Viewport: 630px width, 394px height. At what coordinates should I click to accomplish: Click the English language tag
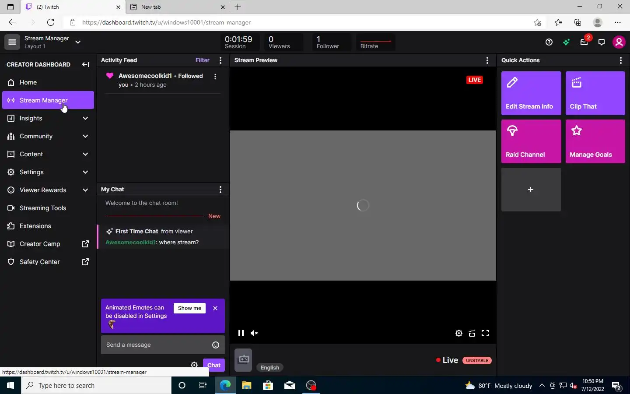270,368
